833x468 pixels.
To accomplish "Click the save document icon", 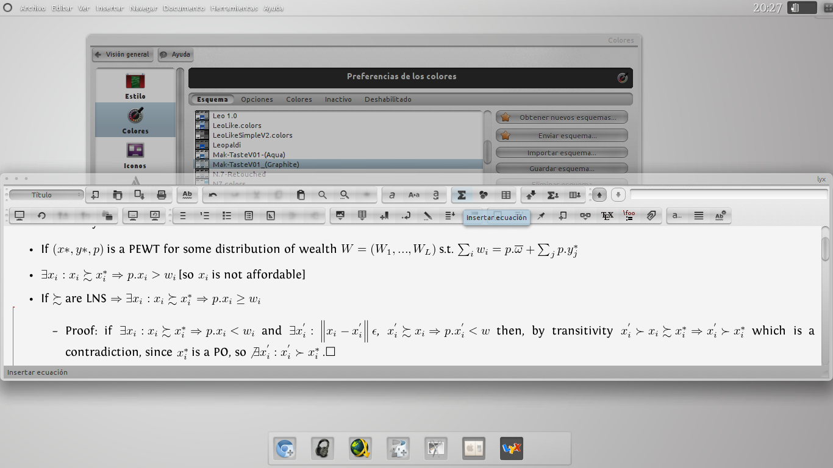I will 140,195.
